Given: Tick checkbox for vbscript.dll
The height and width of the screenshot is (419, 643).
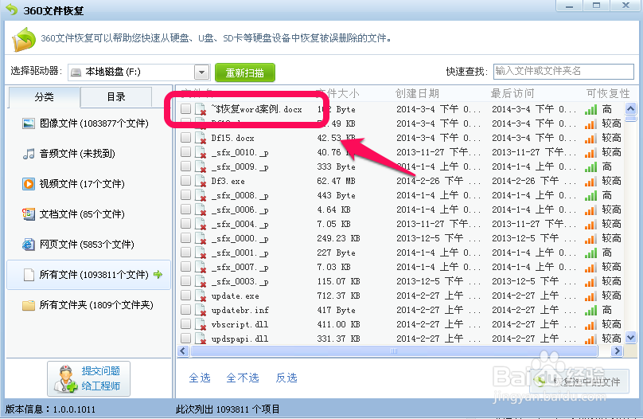Looking at the screenshot, I should [185, 324].
